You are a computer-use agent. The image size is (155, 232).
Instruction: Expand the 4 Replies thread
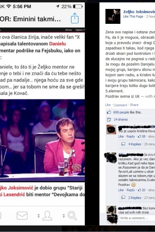[x=135, y=144]
